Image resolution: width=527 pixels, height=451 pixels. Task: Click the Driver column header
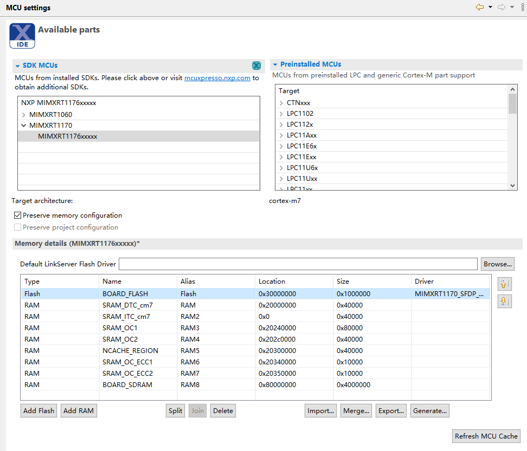tap(450, 282)
